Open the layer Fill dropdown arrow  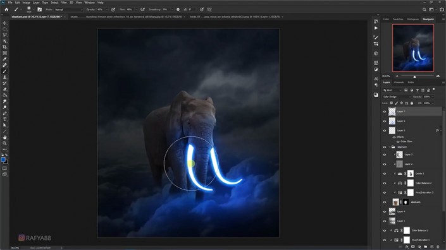[x=433, y=104]
